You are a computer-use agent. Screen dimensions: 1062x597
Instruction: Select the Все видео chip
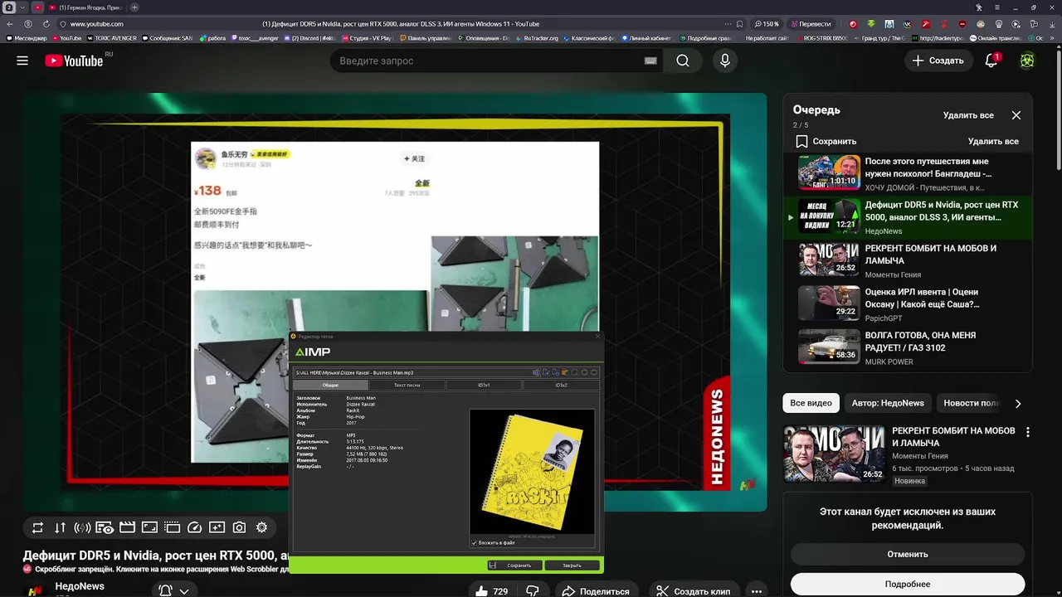811,403
